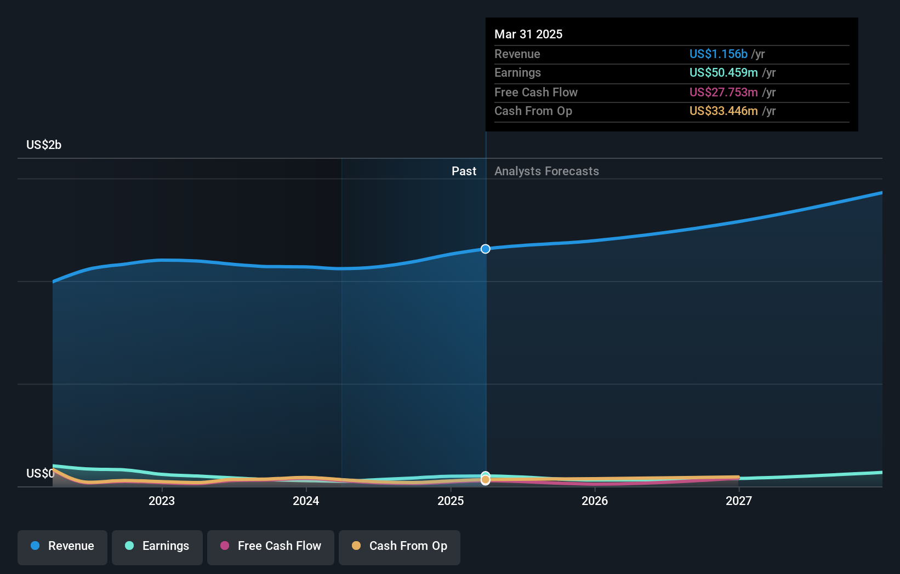Click the 2024 x-axis label
This screenshot has width=900, height=574.
[x=306, y=501]
